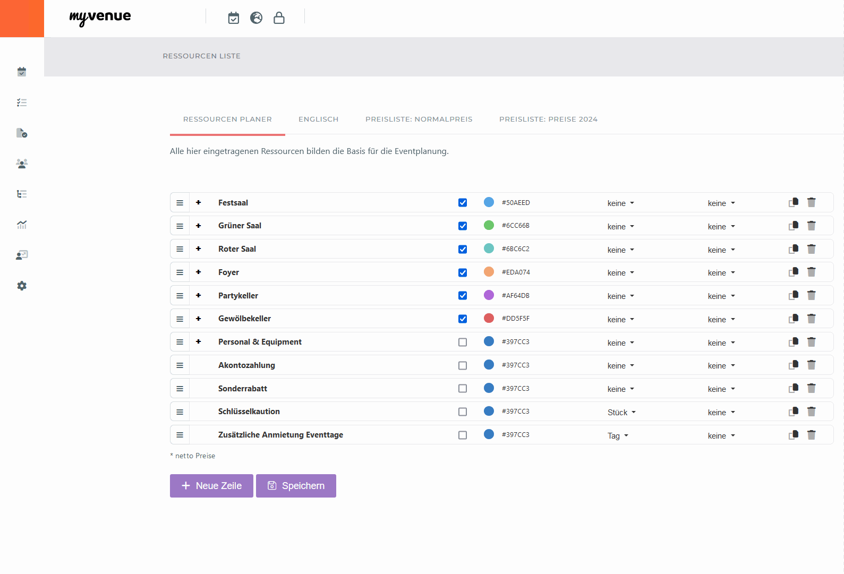The height and width of the screenshot is (574, 844).
Task: Expand the Roter Saal row with plus icon
Action: [x=199, y=249]
